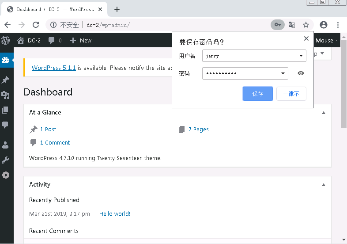Click the site info icon in address bar

(x=53, y=25)
